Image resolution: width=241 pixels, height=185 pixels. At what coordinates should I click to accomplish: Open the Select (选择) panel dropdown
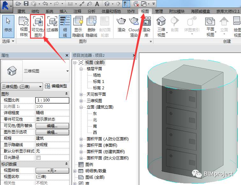(x=8, y=41)
